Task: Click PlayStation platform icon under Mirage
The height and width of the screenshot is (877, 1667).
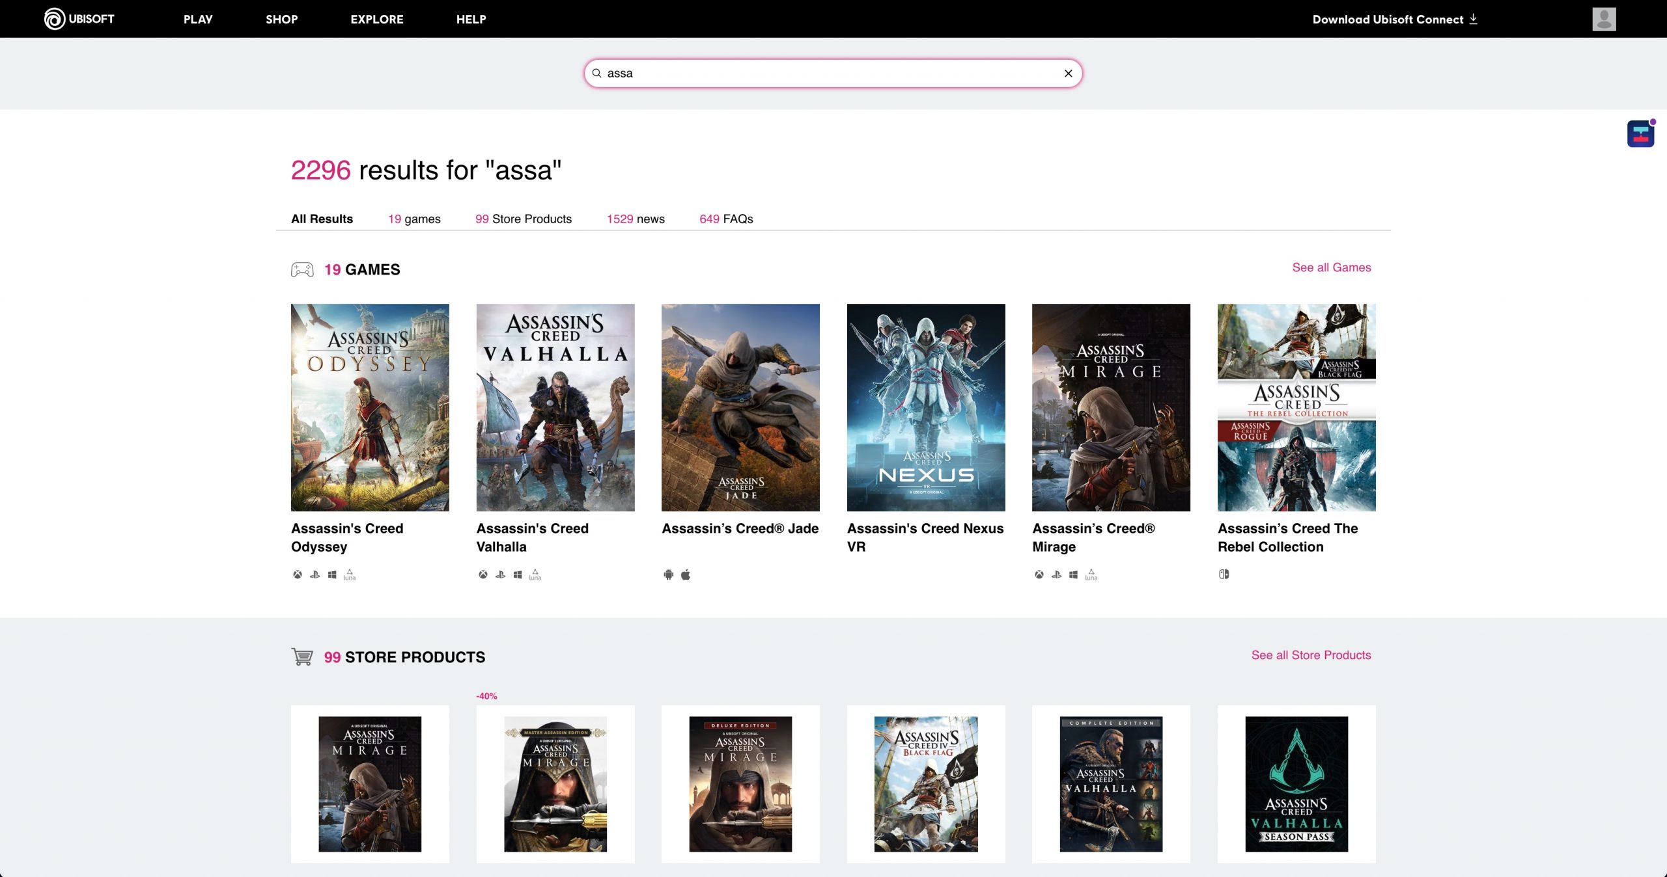Action: click(x=1056, y=574)
